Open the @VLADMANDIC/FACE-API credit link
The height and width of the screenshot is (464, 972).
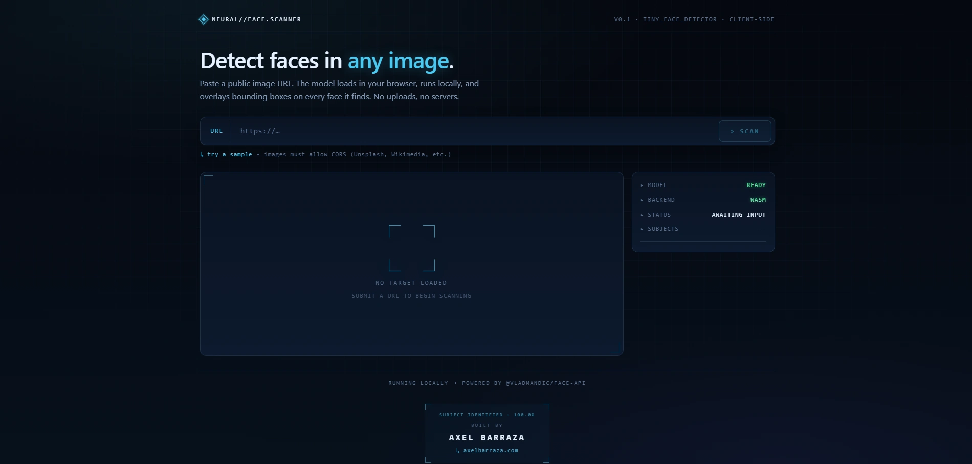pos(545,383)
